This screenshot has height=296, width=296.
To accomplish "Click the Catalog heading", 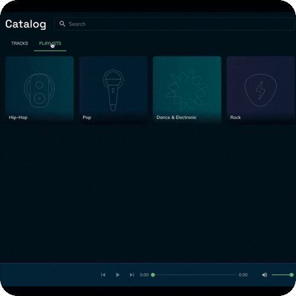I will pyautogui.click(x=25, y=24).
